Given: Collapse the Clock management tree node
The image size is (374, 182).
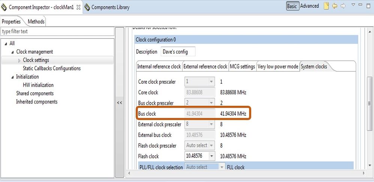Looking at the screenshot, I should pyautogui.click(x=13, y=52).
